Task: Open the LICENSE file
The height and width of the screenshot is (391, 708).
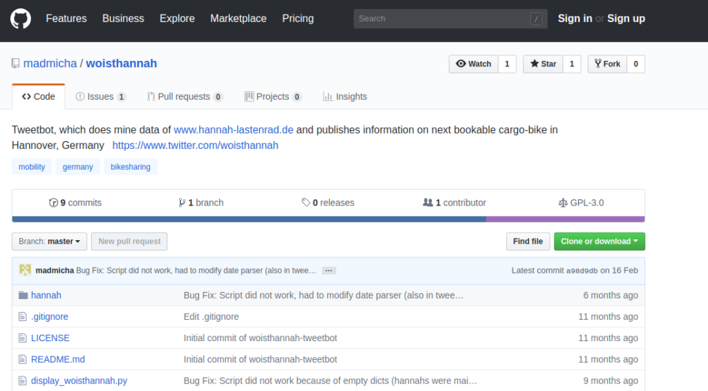Action: [x=50, y=338]
